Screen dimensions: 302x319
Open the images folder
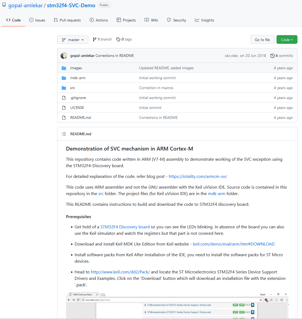click(76, 68)
